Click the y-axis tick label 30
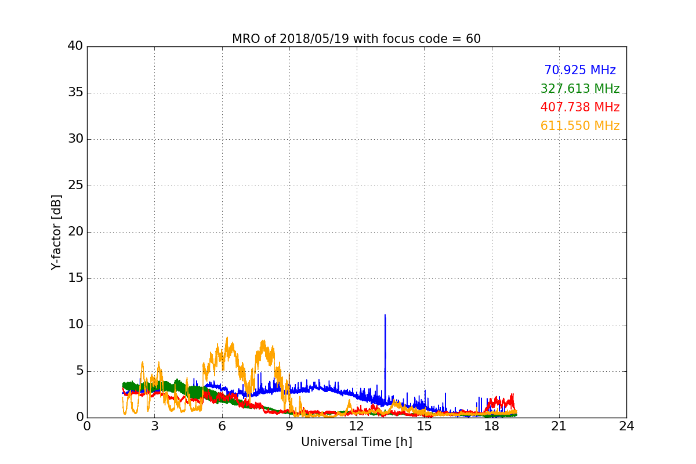Image resolution: width=696 pixels, height=464 pixels. click(75, 139)
